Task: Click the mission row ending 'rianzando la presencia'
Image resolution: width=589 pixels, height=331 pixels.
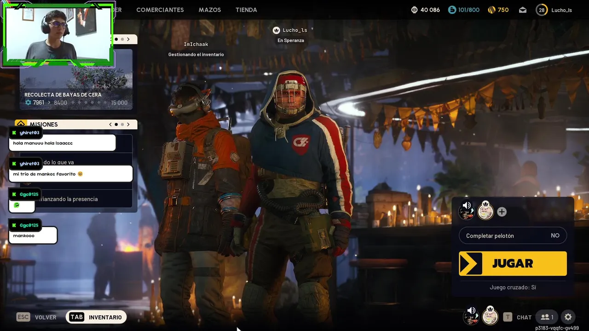Action: click(76, 199)
